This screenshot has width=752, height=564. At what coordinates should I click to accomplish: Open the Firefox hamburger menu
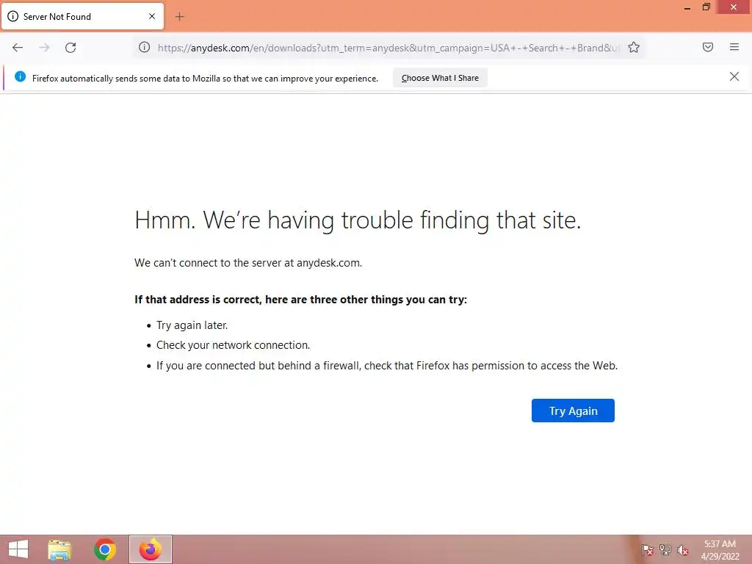(x=734, y=47)
